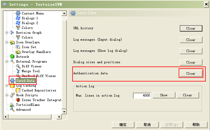Select the Advanced settings page

pos(23,110)
